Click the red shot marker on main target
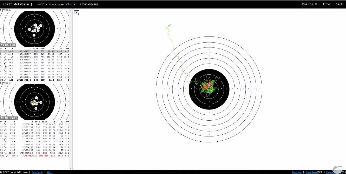Viewport: 346px width, 174px height. (209, 85)
